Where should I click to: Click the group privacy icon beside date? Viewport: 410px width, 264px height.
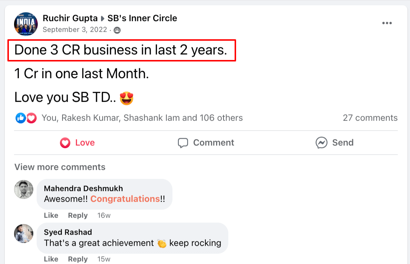(x=117, y=30)
